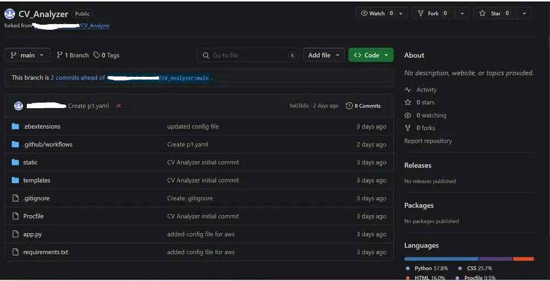Open 'Create p1.yaml' message in latest commit row
550x281 pixels.
point(89,106)
